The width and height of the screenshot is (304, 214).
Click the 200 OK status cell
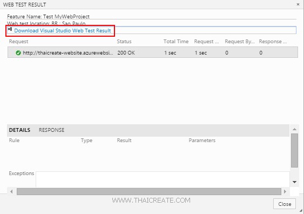[126, 53]
